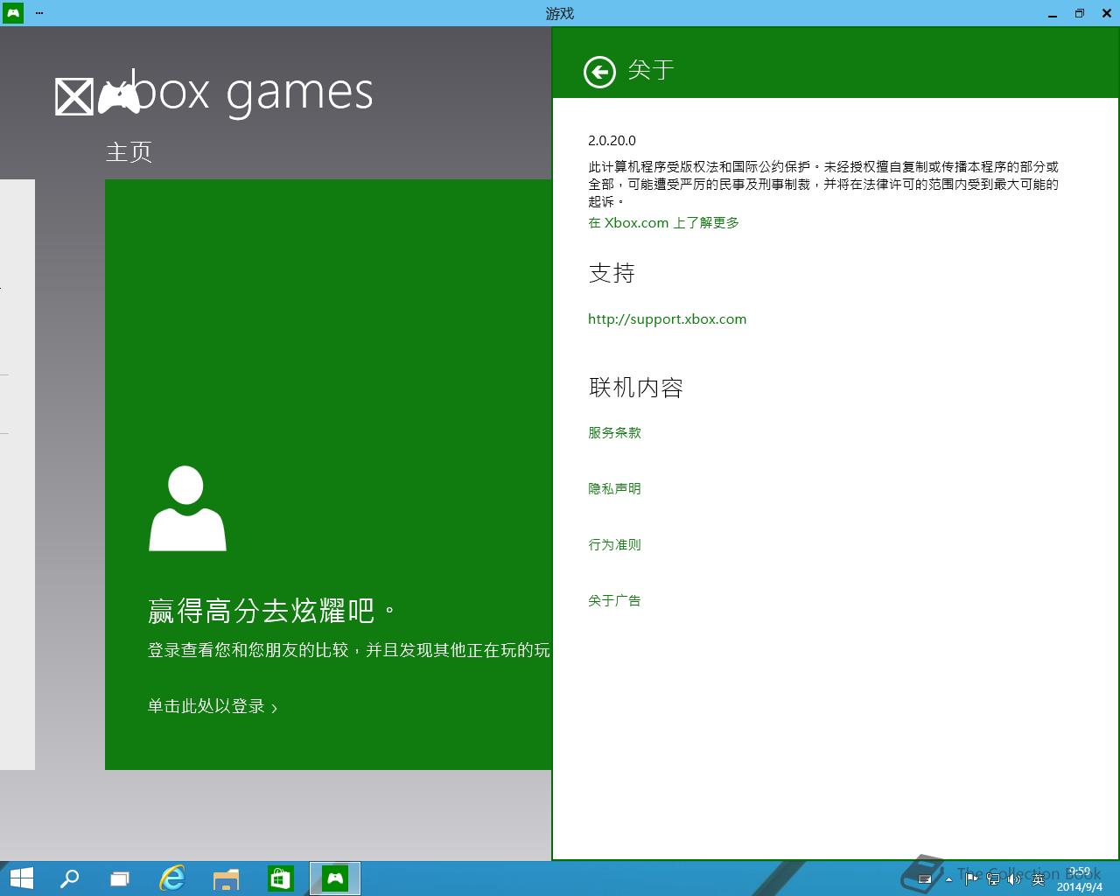Open network tray icon
This screenshot has width=1120, height=896.
pyautogui.click(x=993, y=878)
